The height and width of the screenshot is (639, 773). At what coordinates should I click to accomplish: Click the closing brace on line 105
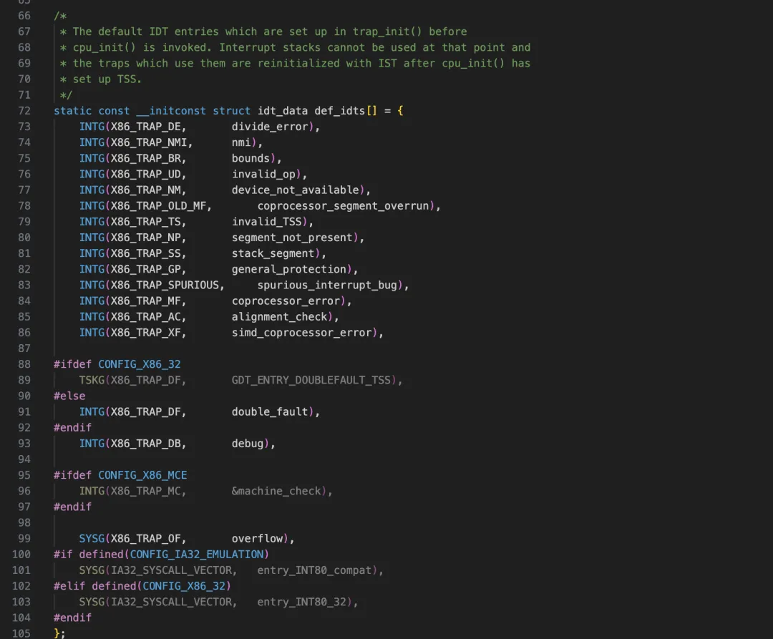(x=57, y=633)
